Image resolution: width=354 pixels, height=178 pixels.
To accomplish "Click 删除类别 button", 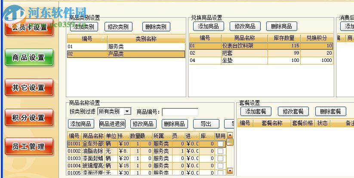I will click(x=156, y=27).
